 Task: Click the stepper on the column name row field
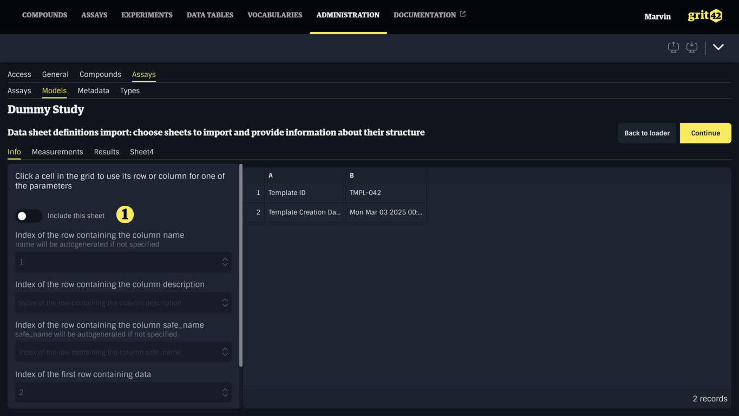[x=225, y=262]
